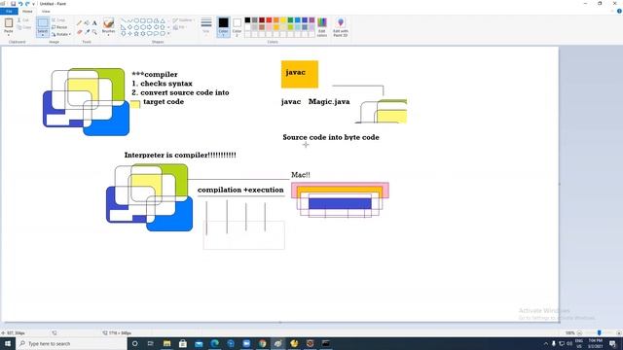Adjust the zoom slider thumb

point(600,332)
